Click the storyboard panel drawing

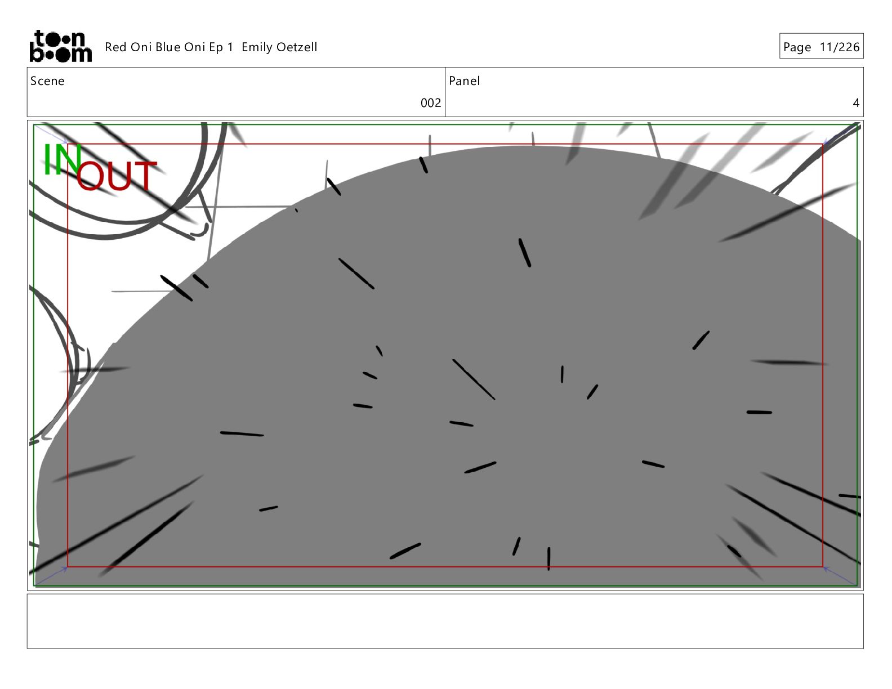click(x=445, y=355)
